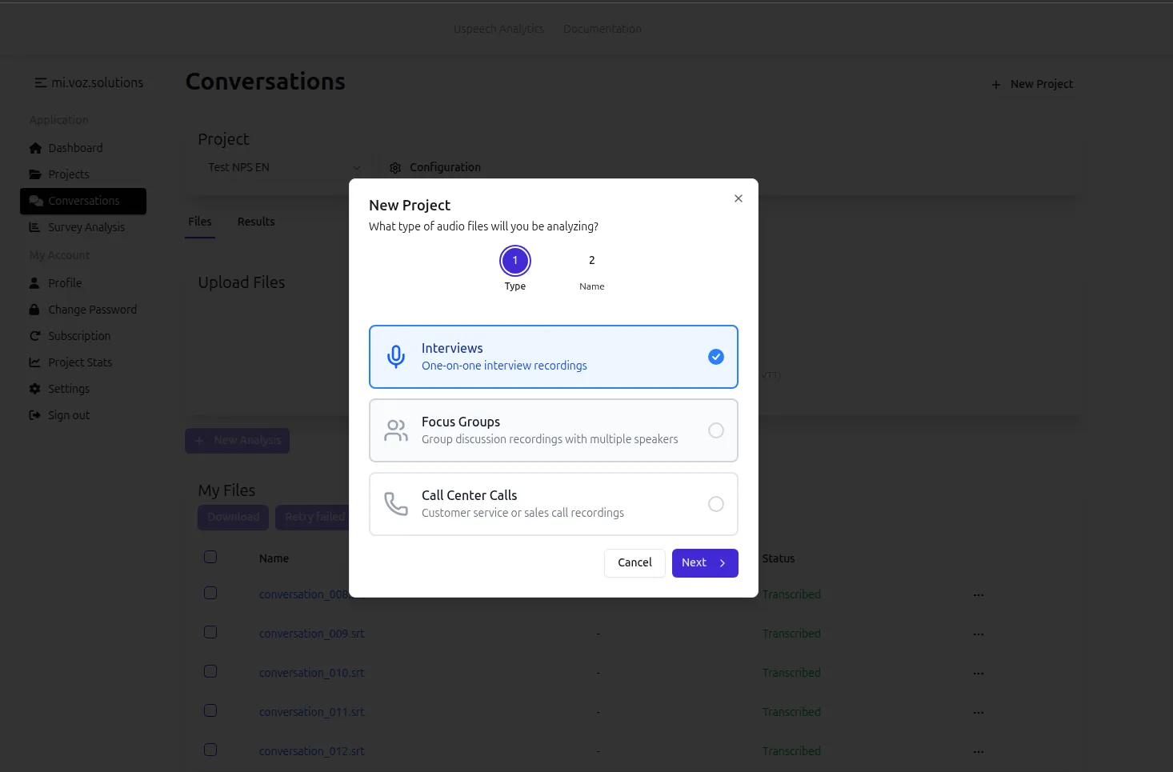Image resolution: width=1173 pixels, height=772 pixels.
Task: Select the Call Center Calls radio button
Action: click(715, 504)
